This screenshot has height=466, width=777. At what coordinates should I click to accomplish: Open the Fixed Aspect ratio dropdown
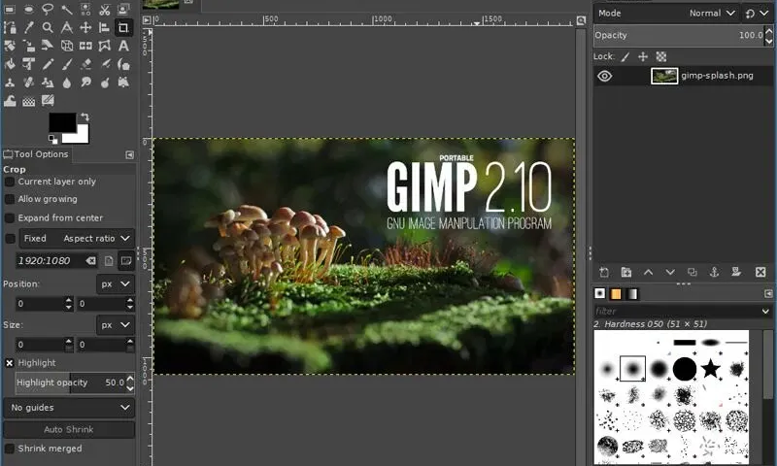77,238
